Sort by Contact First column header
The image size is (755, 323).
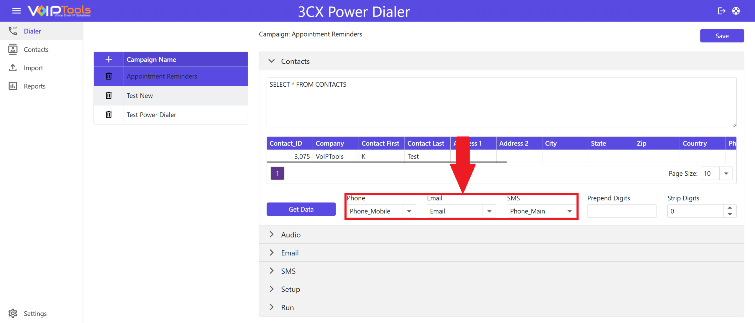382,143
